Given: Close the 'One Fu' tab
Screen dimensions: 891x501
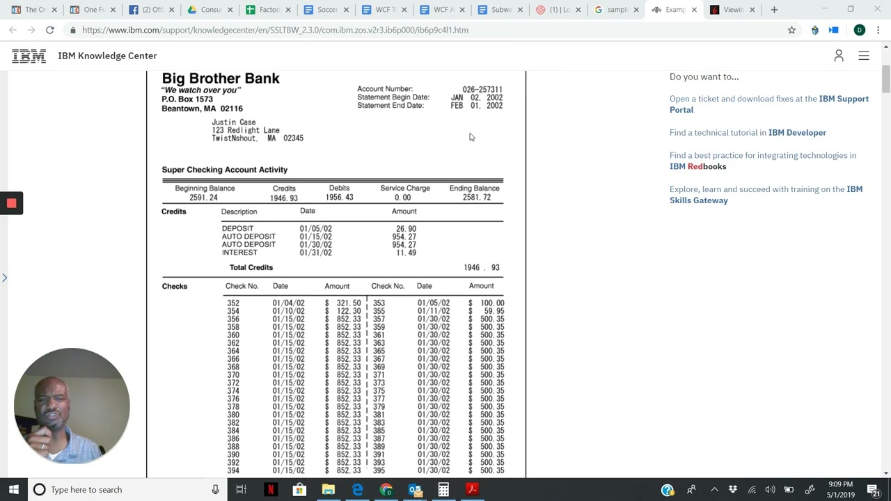Looking at the screenshot, I should (x=113, y=10).
